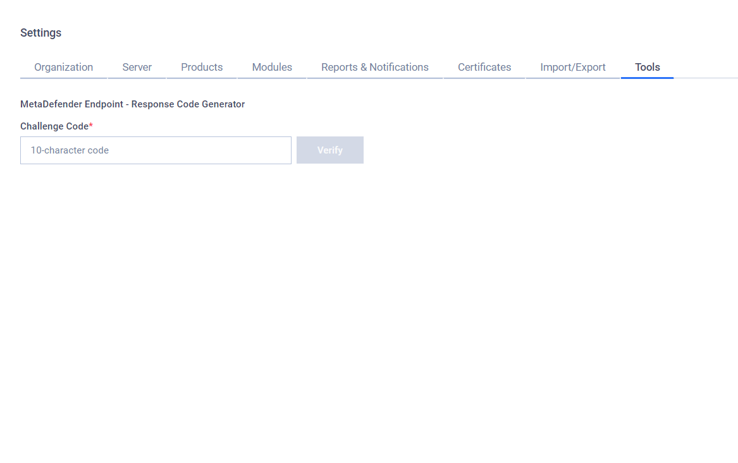The width and height of the screenshot is (738, 463).
Task: Click the Challenge Code label
Action: [x=56, y=126]
